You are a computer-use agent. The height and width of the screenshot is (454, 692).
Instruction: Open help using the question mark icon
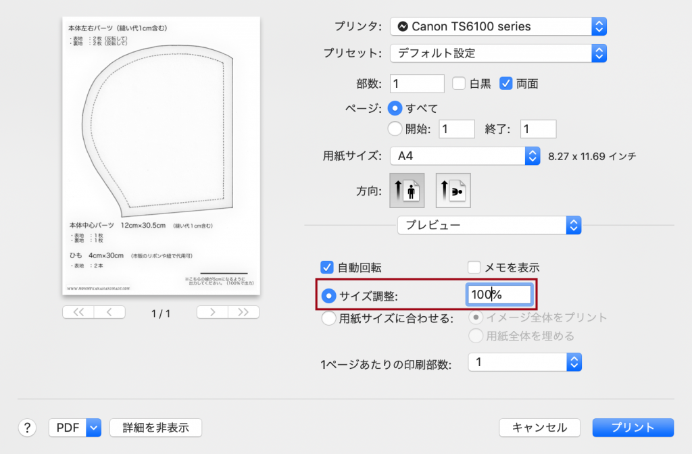tap(26, 428)
